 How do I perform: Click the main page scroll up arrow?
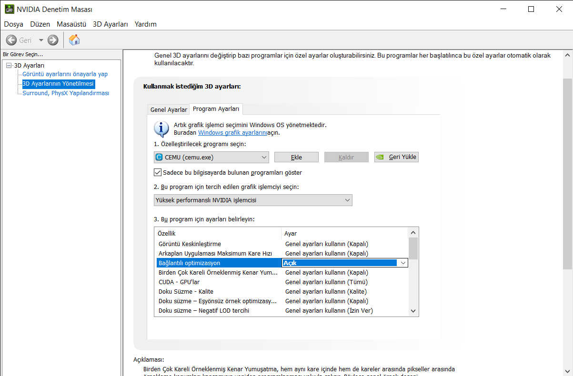568,54
